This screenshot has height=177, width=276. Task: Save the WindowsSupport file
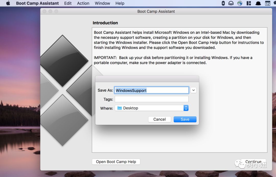click(x=185, y=119)
